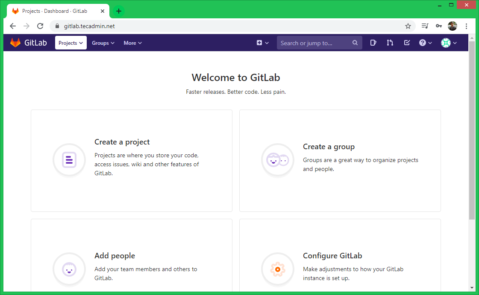Click the scrollbar up arrow

[472, 38]
